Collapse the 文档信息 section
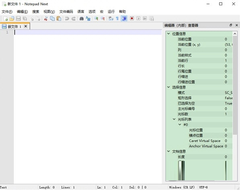 click(x=168, y=151)
